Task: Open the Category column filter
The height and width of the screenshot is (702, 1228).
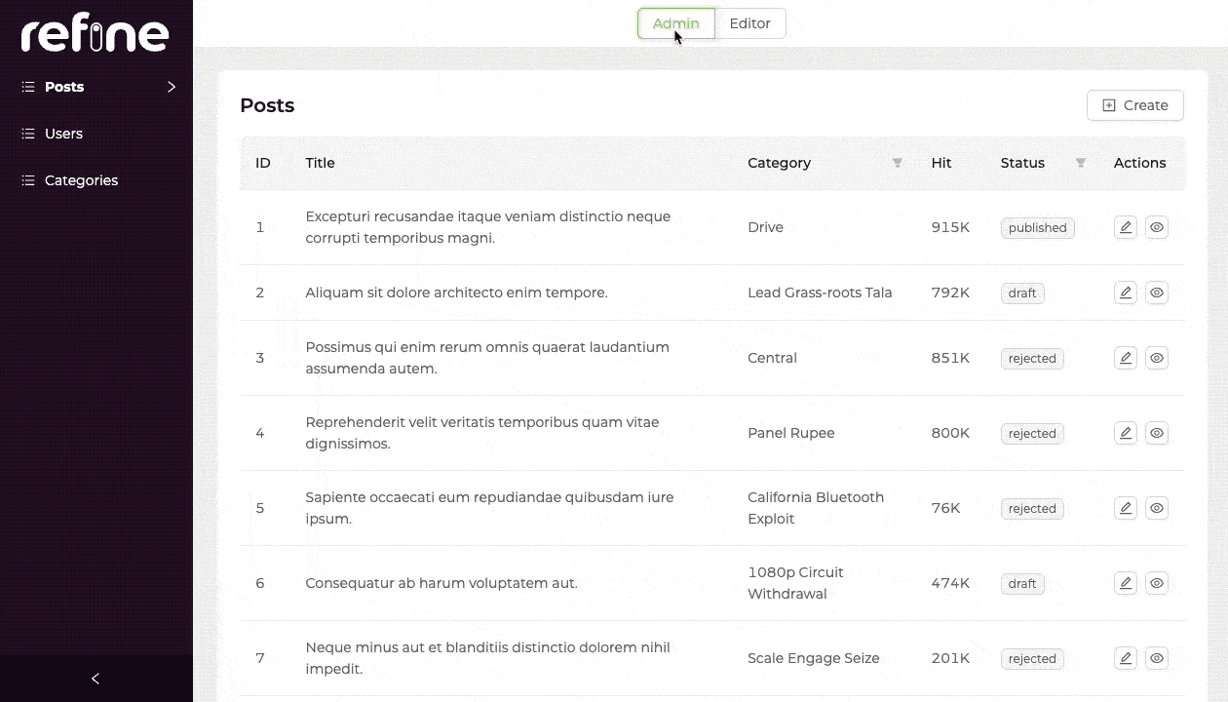Action: coord(898,163)
